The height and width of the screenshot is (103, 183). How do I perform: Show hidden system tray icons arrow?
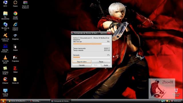pos(159,101)
